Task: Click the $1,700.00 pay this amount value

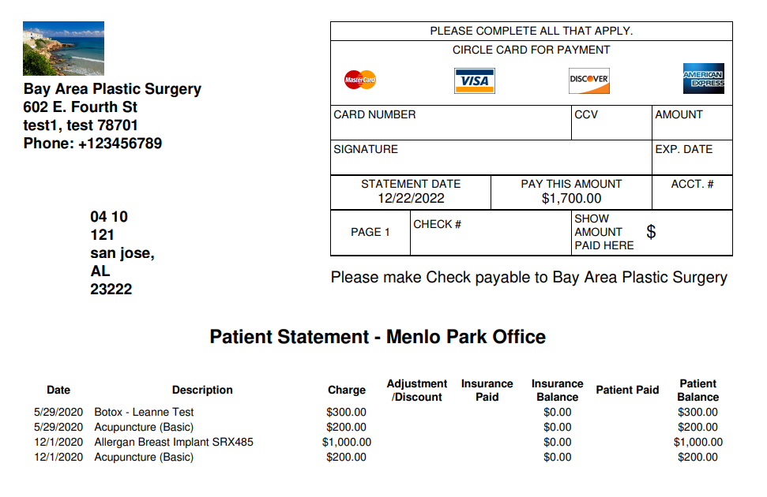Action: tap(571, 199)
